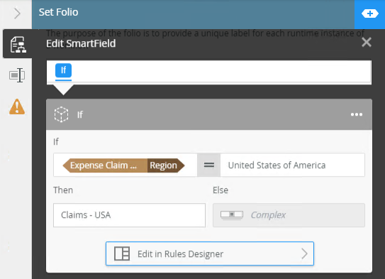Viewport: 385px width, 279px height.
Task: Edit the Claims - USA Then field
Action: [130, 215]
